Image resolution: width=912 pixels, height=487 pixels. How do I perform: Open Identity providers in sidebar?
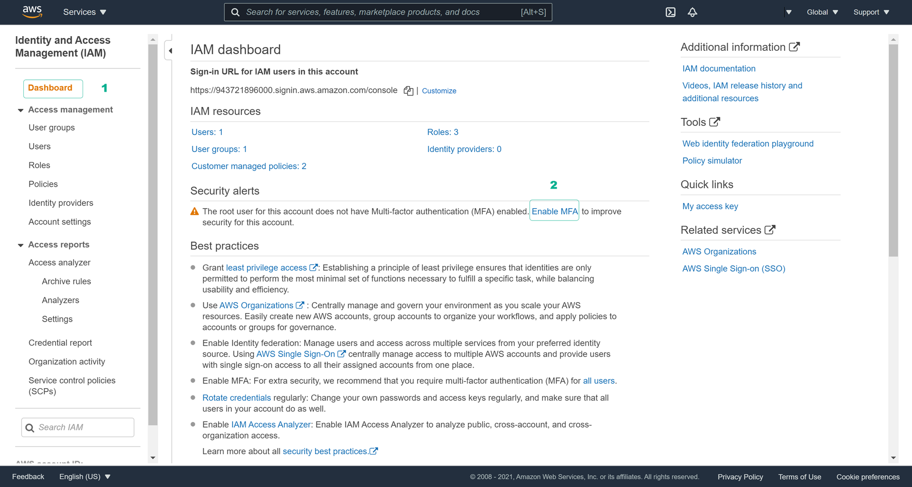click(61, 203)
